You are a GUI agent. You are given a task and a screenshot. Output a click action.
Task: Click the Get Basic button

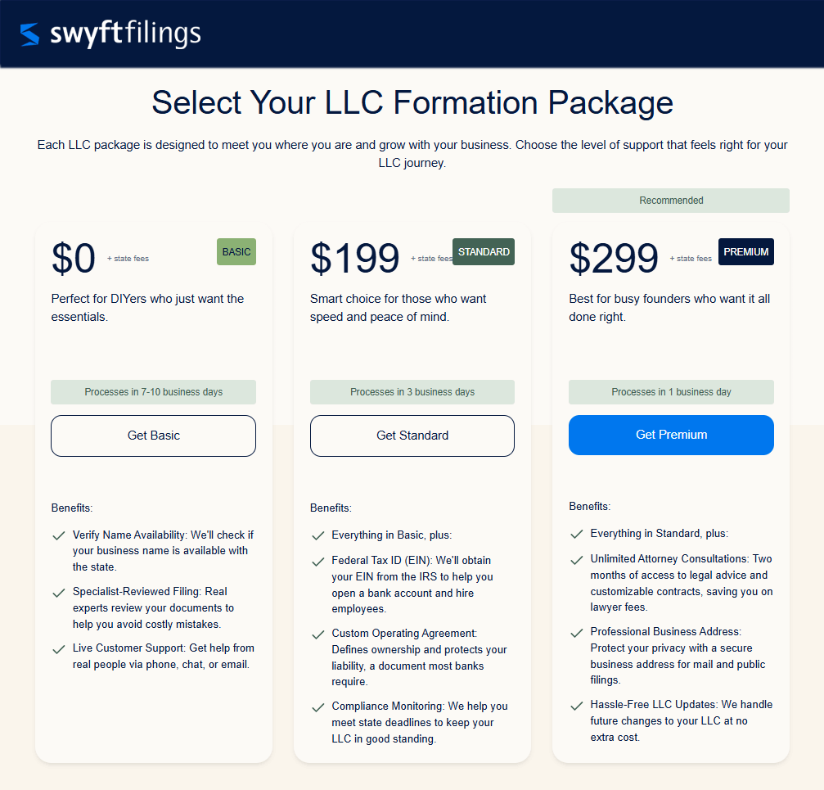153,436
